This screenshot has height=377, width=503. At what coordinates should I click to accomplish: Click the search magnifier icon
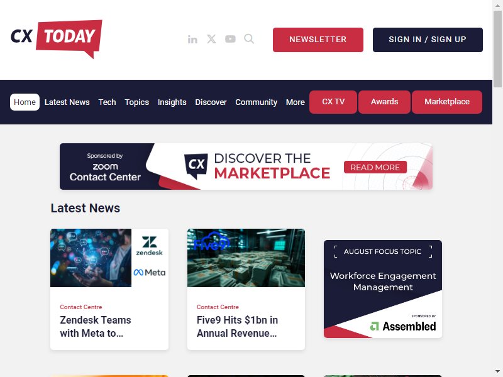pos(249,39)
